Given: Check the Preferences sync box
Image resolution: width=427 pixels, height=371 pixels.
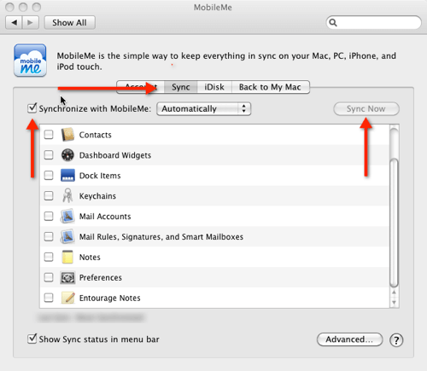Looking at the screenshot, I should click(x=49, y=277).
